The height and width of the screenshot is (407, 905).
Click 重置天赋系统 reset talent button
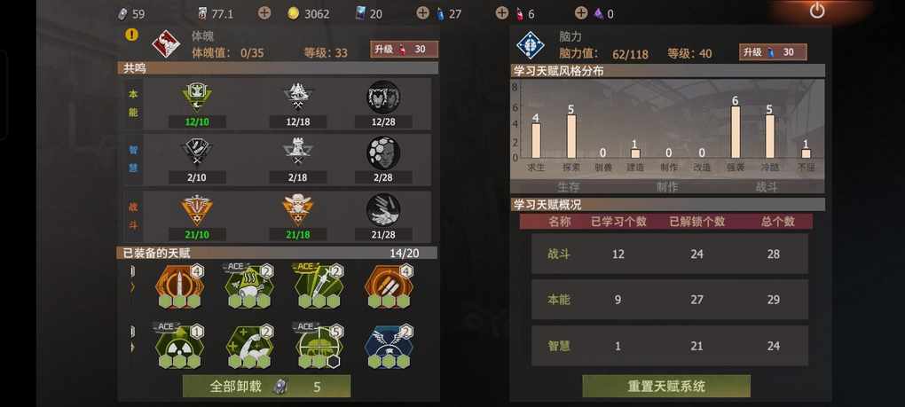tap(666, 387)
